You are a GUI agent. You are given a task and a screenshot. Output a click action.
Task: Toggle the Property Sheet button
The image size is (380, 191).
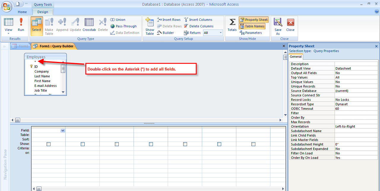254,20
